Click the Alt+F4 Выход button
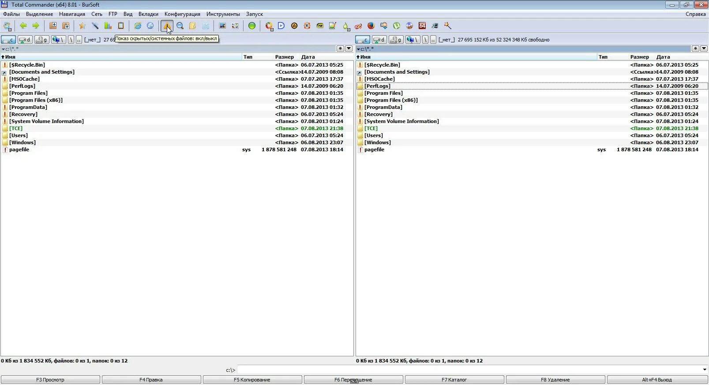This screenshot has width=709, height=385. coord(657,380)
